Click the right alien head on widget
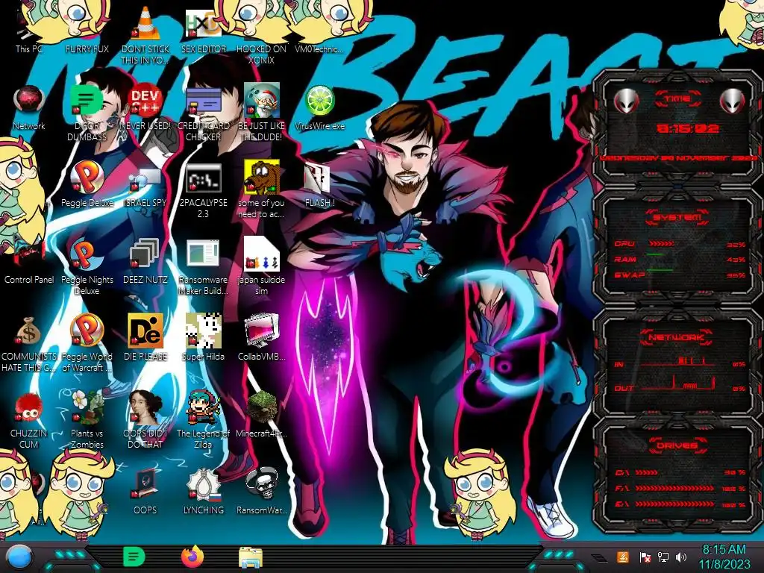 point(733,101)
